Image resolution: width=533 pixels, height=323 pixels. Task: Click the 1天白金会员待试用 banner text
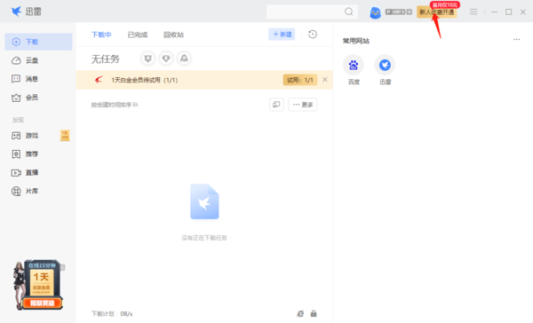coord(145,80)
